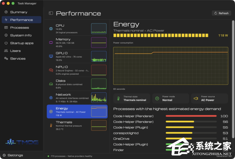The width and height of the screenshot is (235, 159).
Task: Click the Thermal state card
Action: [132, 98]
